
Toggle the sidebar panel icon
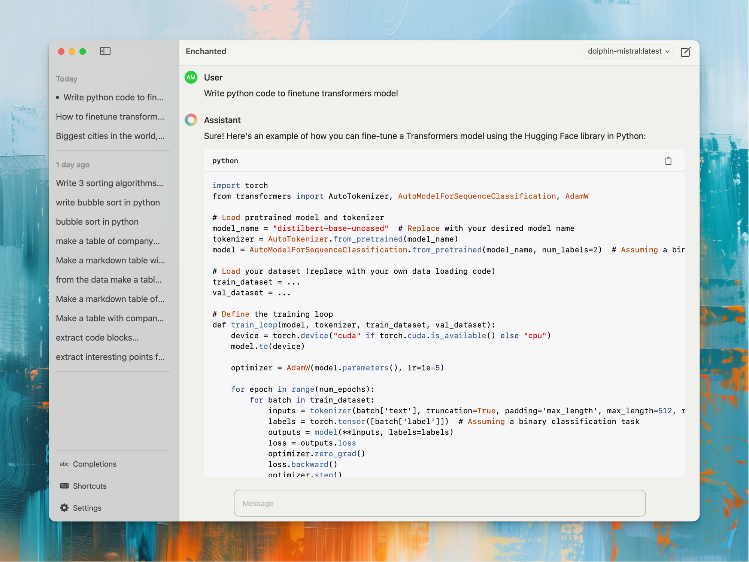(x=105, y=51)
